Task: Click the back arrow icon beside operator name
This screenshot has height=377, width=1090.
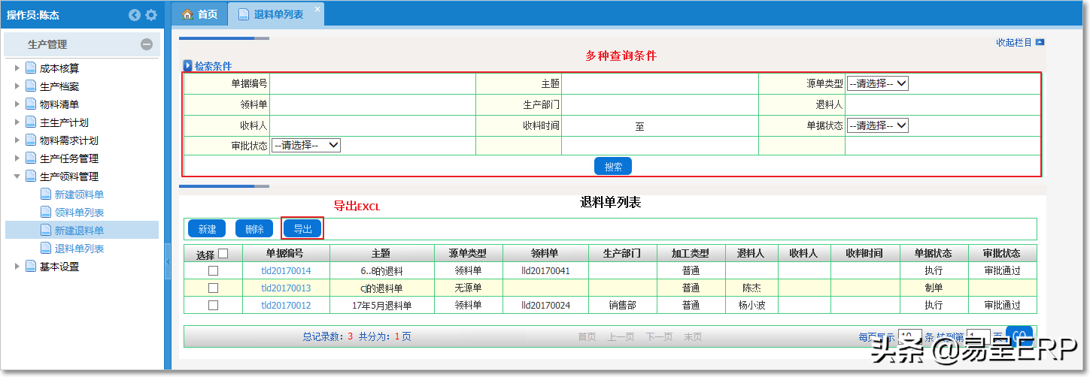Action: click(135, 15)
